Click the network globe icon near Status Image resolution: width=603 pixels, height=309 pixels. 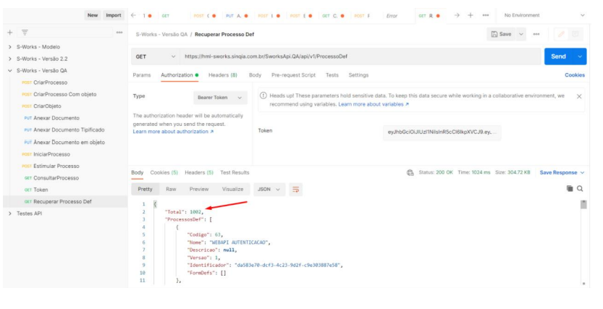click(x=410, y=172)
